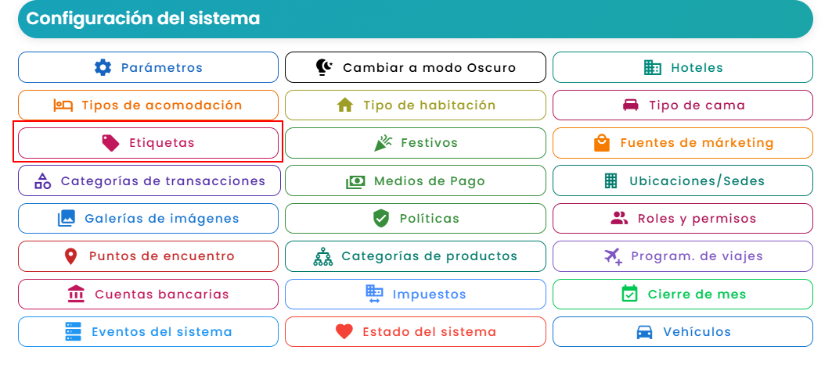
Task: Click the shopping bag icon for marketing sources
Action: click(602, 143)
